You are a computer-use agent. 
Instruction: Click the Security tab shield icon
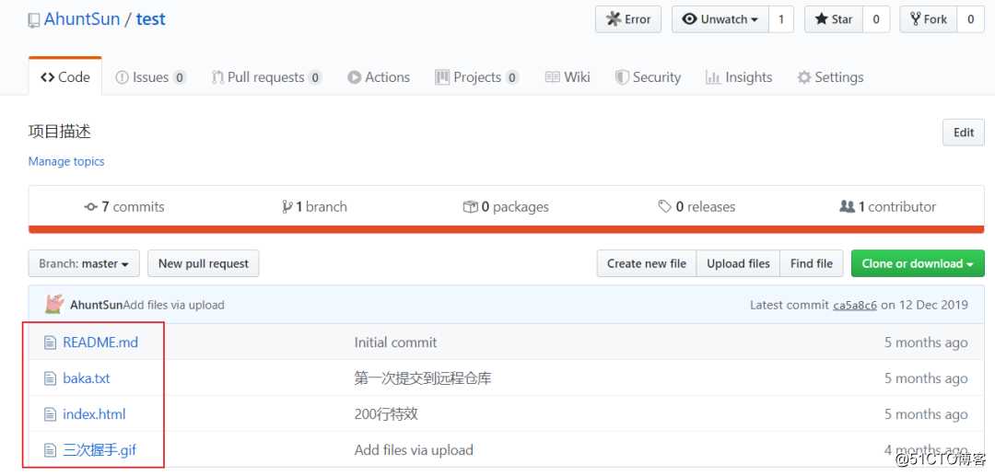(x=622, y=77)
